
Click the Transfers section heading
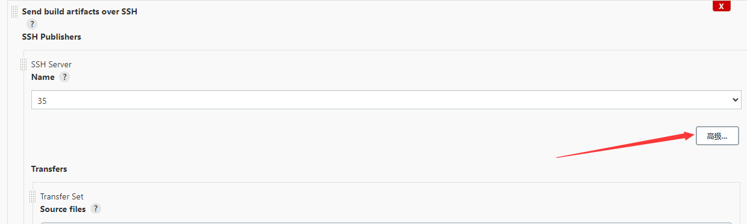(49, 169)
